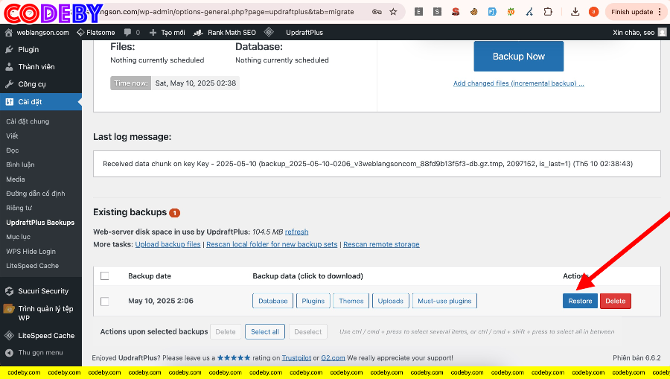This screenshot has height=379, width=670.
Task: Open the Cài đặt sidebar menu
Action: [41, 102]
